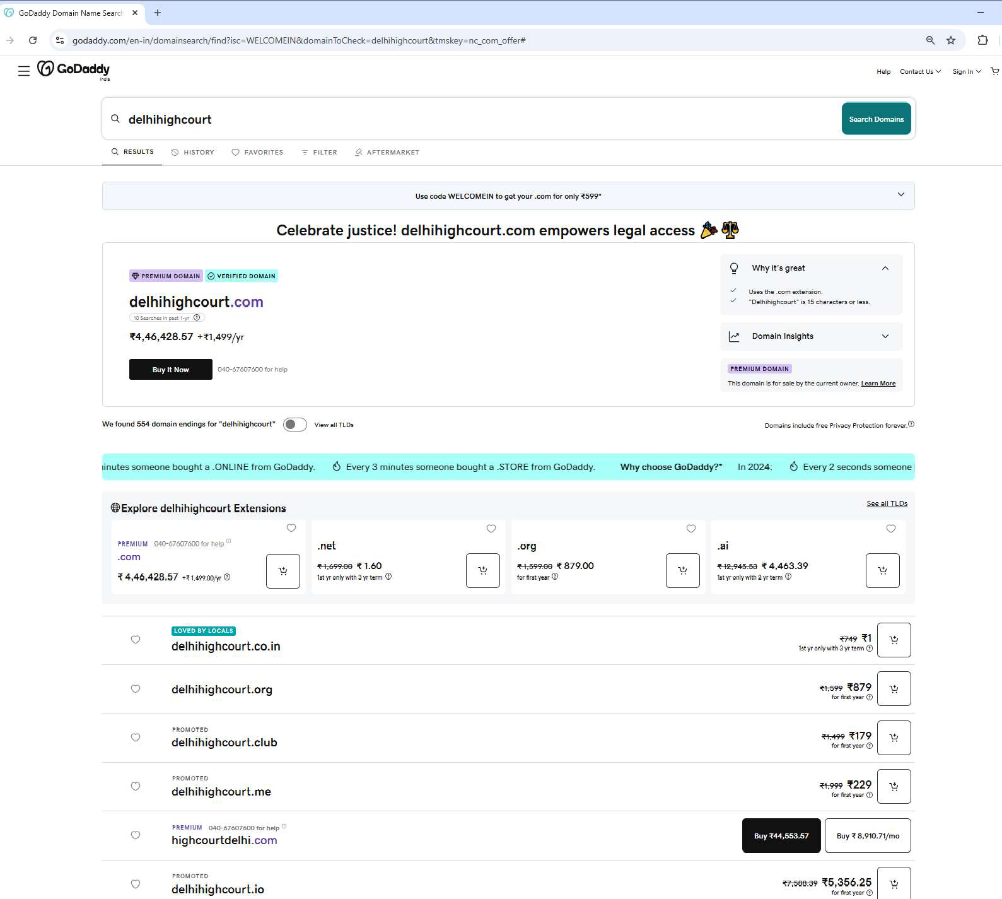Open the See all TLDs link
Viewport: 1002px width, 899px height.
887,503
